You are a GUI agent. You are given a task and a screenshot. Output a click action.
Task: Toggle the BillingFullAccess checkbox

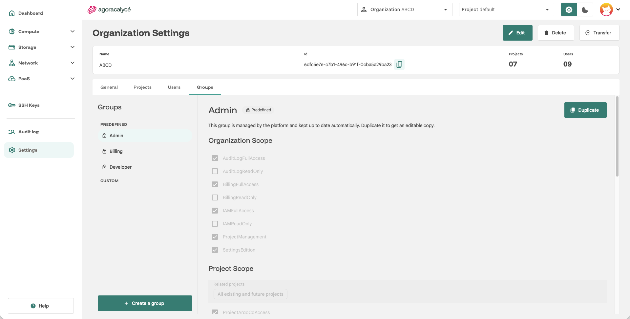coord(215,184)
